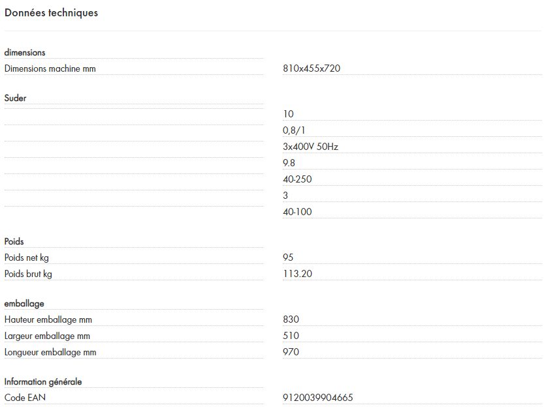
Task: Click the Poids brut kg label
Action: coord(28,274)
